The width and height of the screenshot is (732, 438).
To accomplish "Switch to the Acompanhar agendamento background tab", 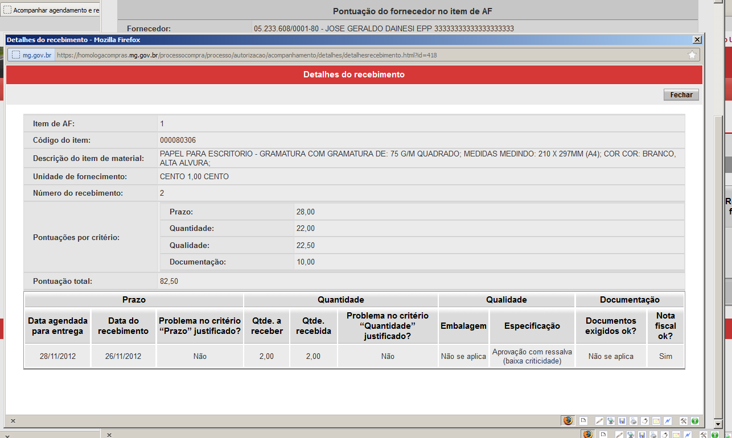I will tap(51, 10).
